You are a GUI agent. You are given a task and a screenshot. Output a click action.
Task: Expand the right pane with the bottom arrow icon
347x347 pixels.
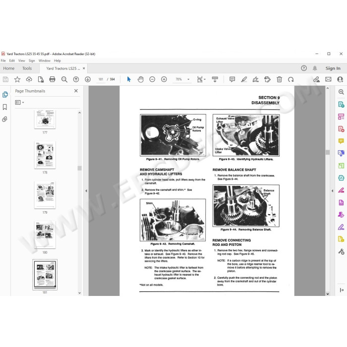[342, 290]
